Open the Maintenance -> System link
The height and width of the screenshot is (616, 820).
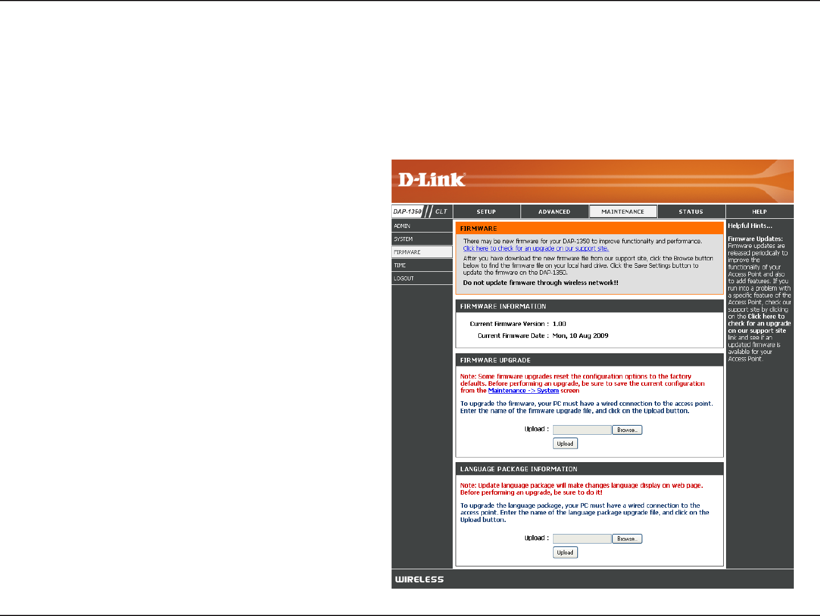tap(523, 391)
